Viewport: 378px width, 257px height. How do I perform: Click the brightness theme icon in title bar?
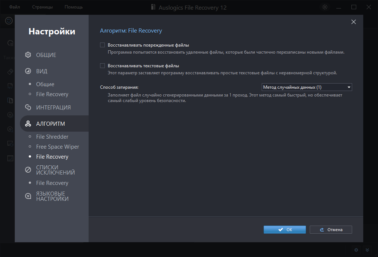[325, 7]
